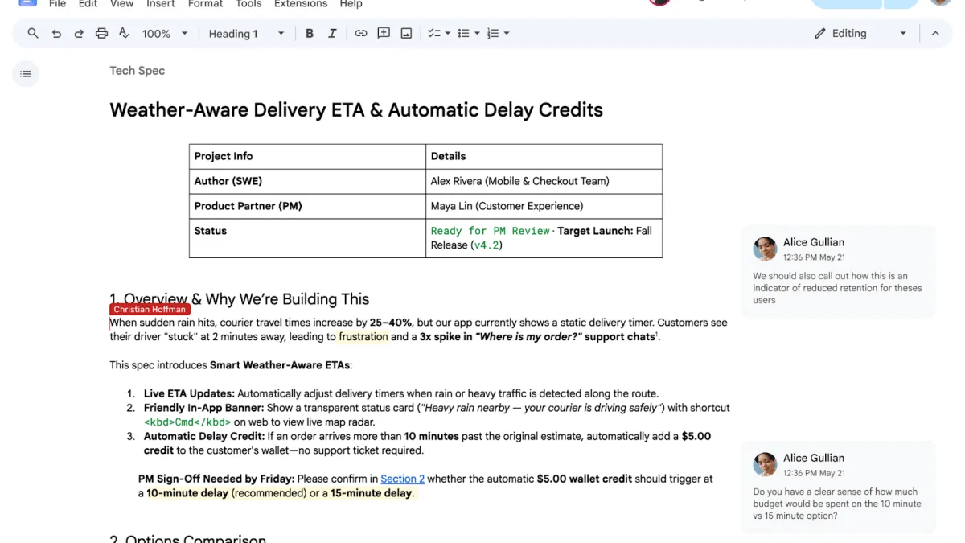
Task: Insert an image with the picture icon
Action: click(406, 33)
